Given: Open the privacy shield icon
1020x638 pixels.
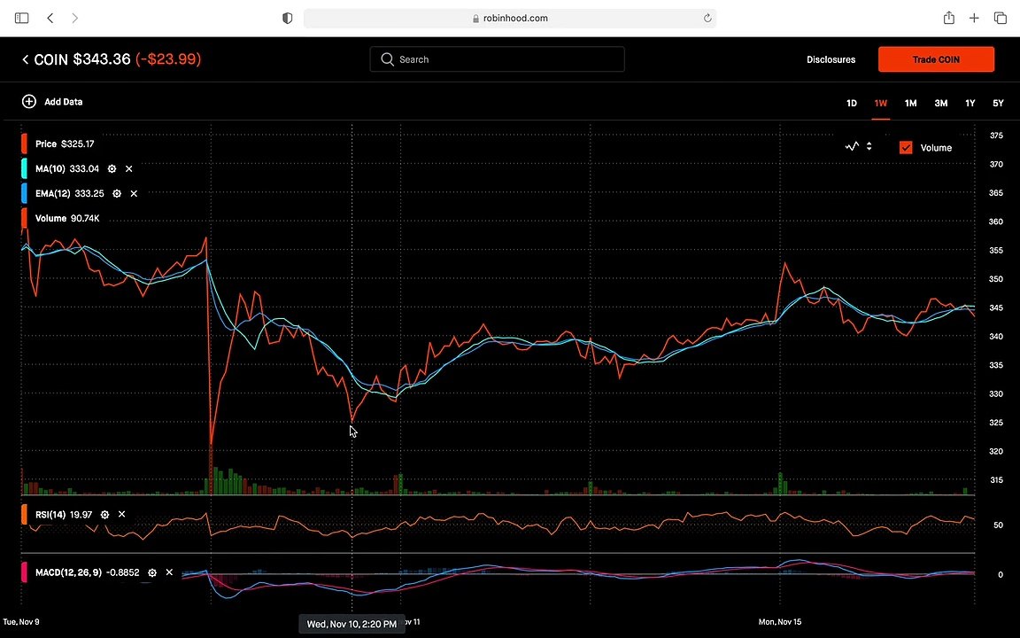Looking at the screenshot, I should click(288, 19).
